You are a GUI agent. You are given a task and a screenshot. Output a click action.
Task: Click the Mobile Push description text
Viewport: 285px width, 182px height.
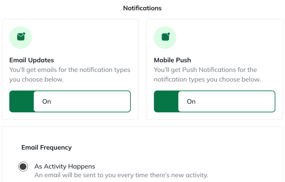(207, 74)
